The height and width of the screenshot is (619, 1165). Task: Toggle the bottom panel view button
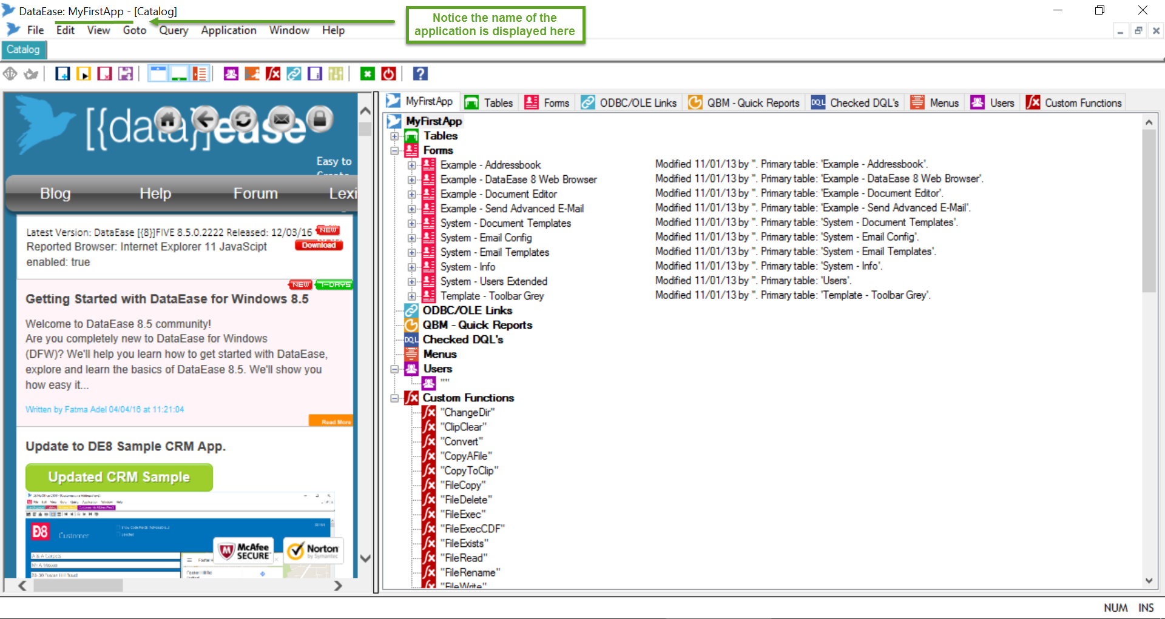click(x=179, y=74)
